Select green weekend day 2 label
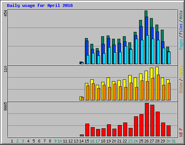This screenshot has width=185, height=145. pyautogui.click(x=17, y=141)
